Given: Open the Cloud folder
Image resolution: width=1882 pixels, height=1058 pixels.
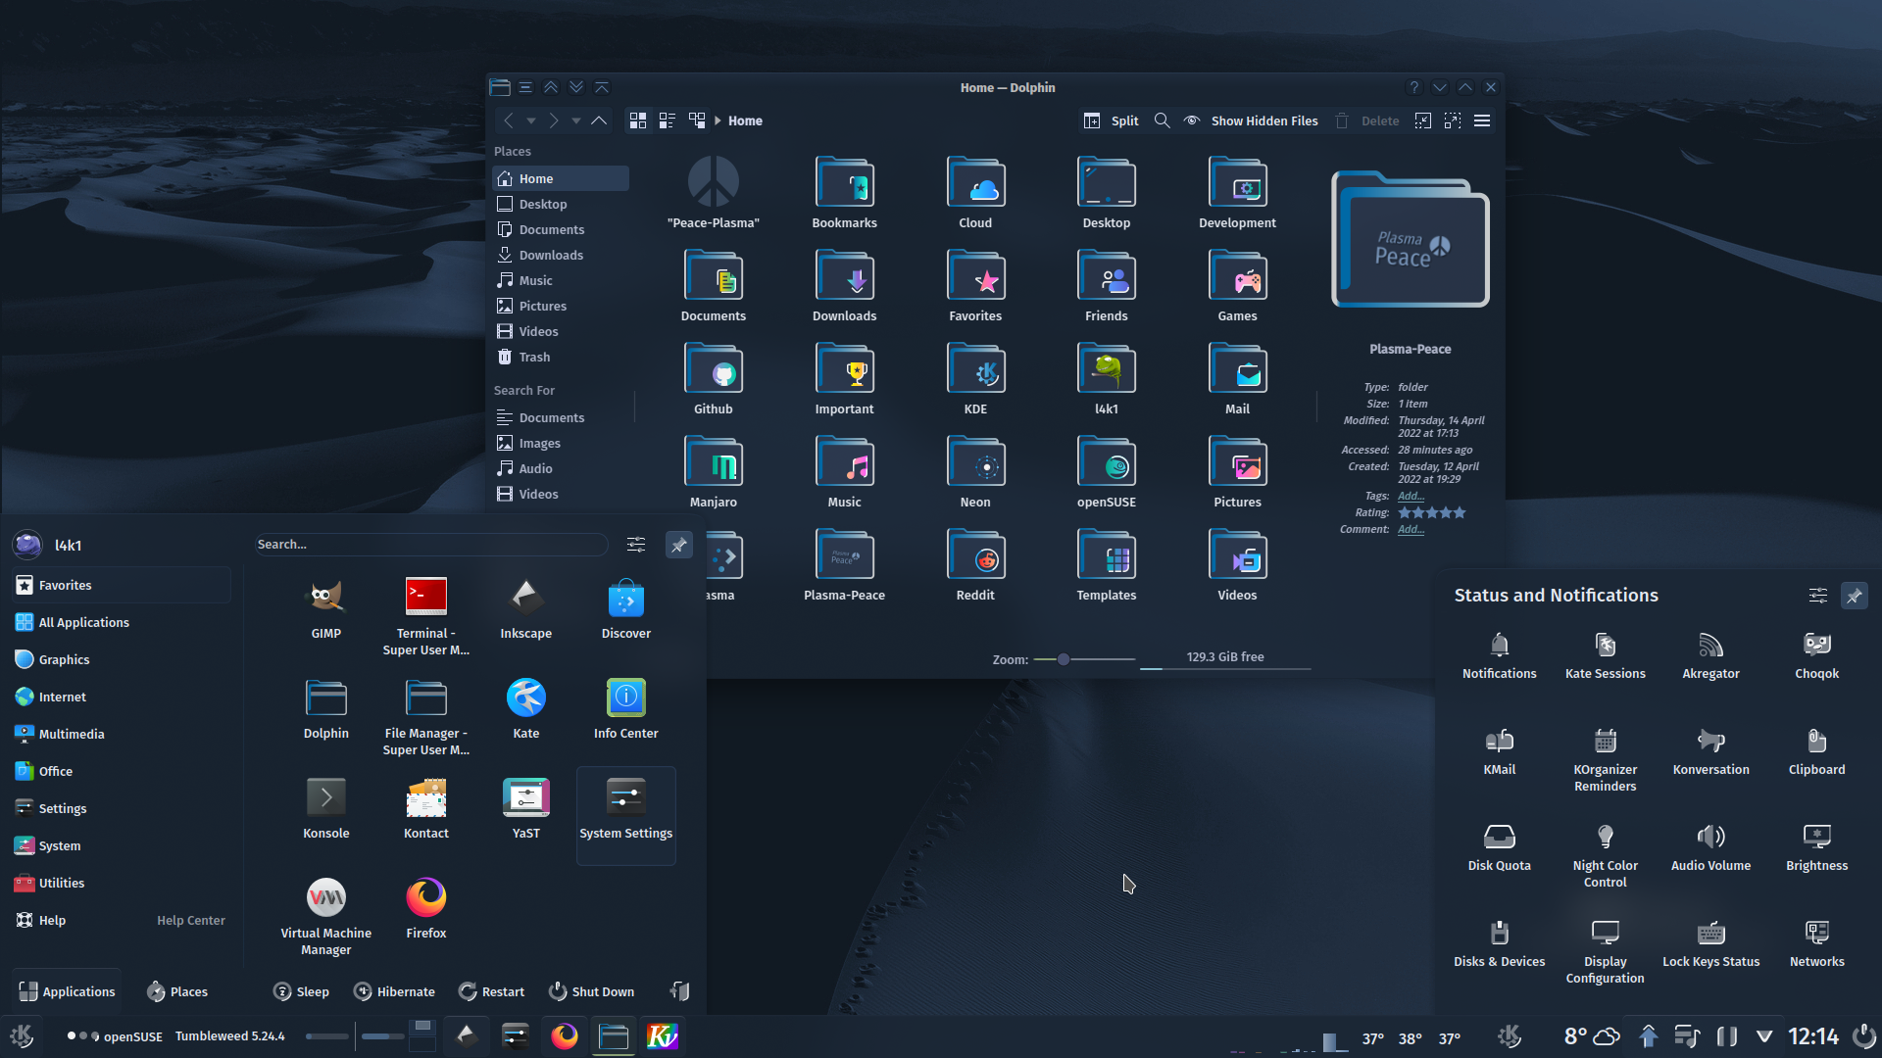Looking at the screenshot, I should point(974,194).
